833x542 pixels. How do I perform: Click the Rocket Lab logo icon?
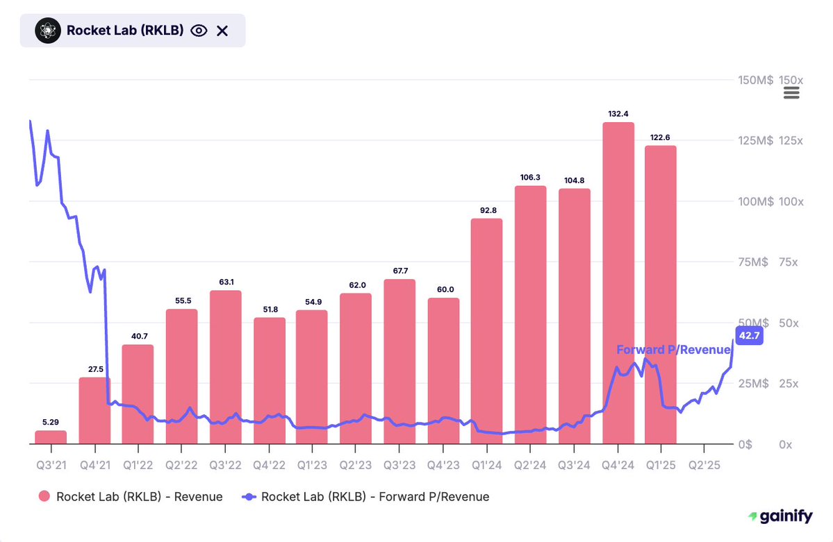tap(48, 31)
